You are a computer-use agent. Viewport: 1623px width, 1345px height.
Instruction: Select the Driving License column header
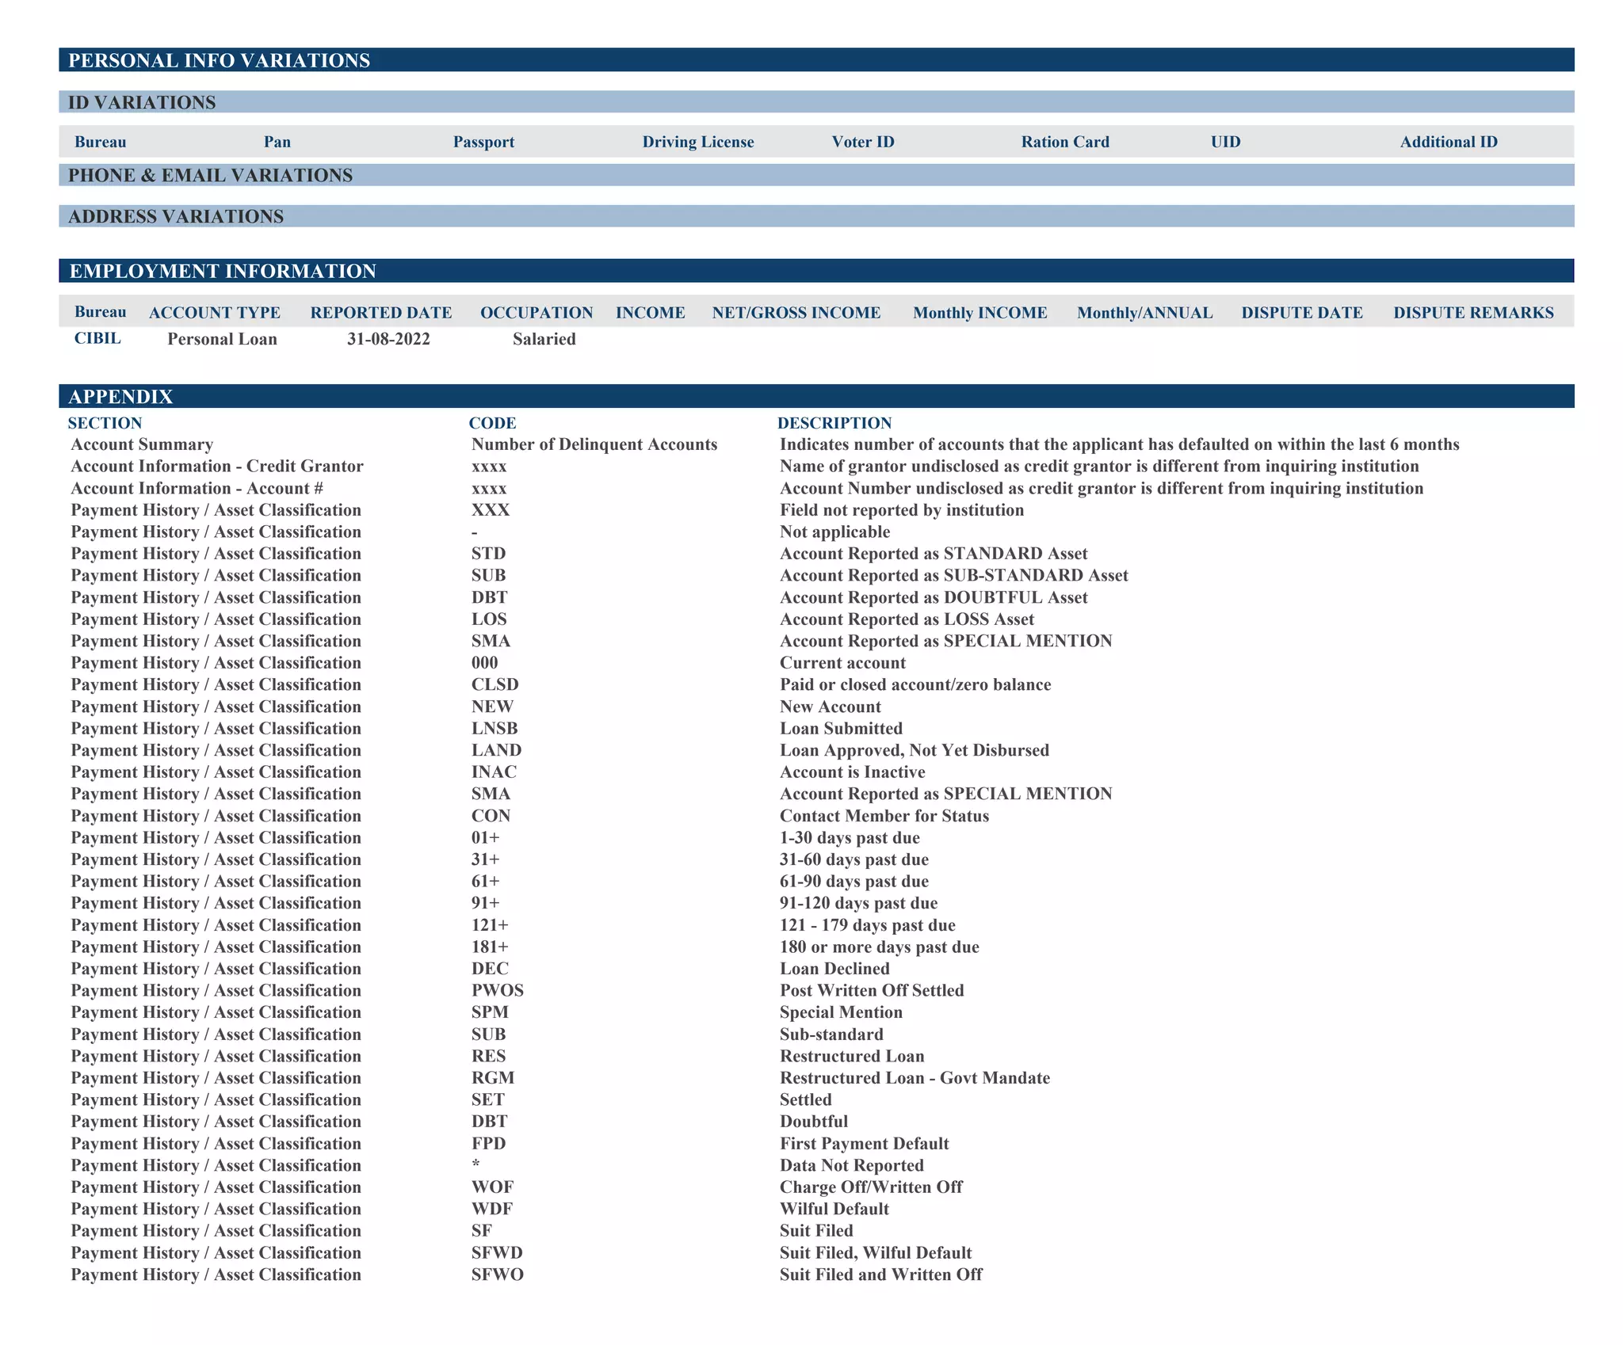[698, 142]
